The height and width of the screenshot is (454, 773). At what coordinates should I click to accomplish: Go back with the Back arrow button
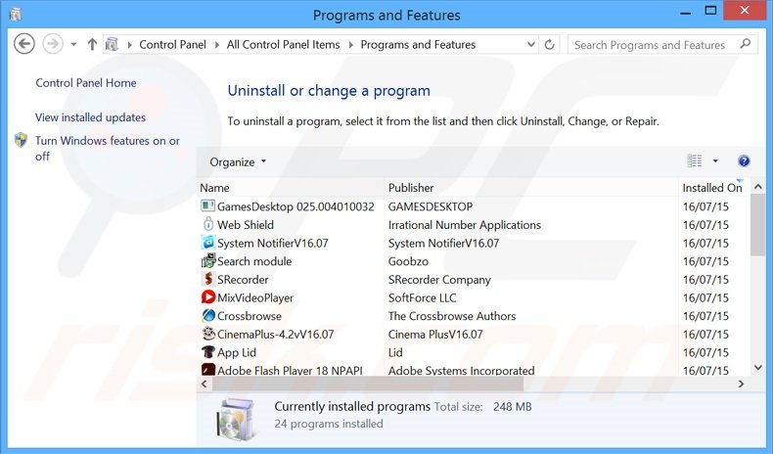point(25,44)
